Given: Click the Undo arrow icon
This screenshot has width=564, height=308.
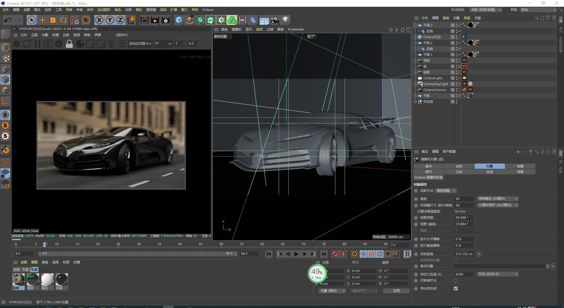Looking at the screenshot, I should tap(8, 20).
